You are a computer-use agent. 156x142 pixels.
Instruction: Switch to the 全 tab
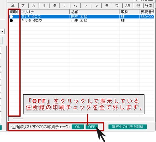tap(13, 5)
